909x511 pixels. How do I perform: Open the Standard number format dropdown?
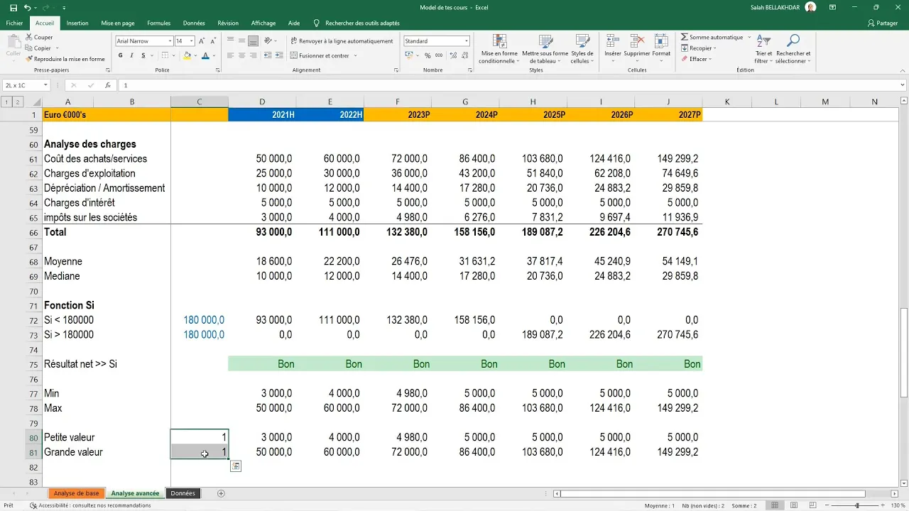coord(467,41)
